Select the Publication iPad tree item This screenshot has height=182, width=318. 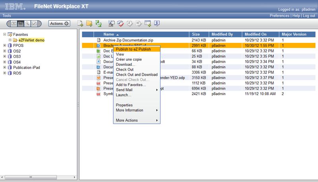26,67
